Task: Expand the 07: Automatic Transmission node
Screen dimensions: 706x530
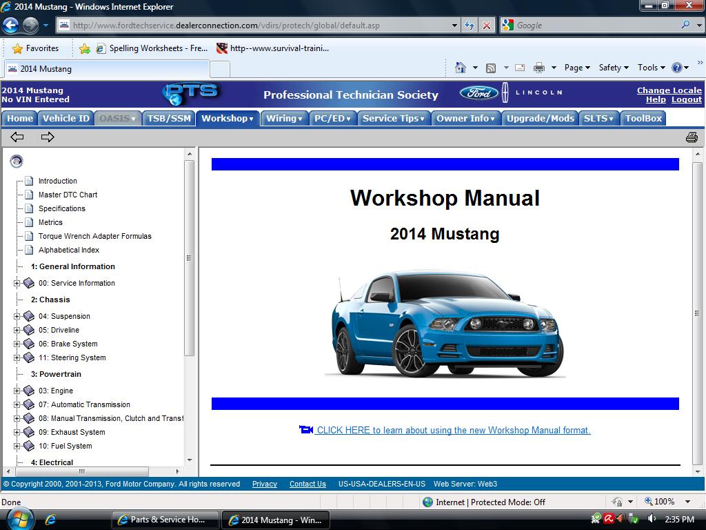Action: [17, 404]
